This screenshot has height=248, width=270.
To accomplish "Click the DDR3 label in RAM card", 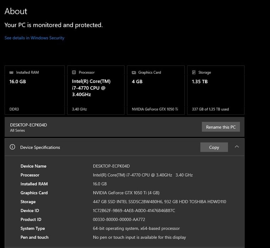I will point(14,109).
